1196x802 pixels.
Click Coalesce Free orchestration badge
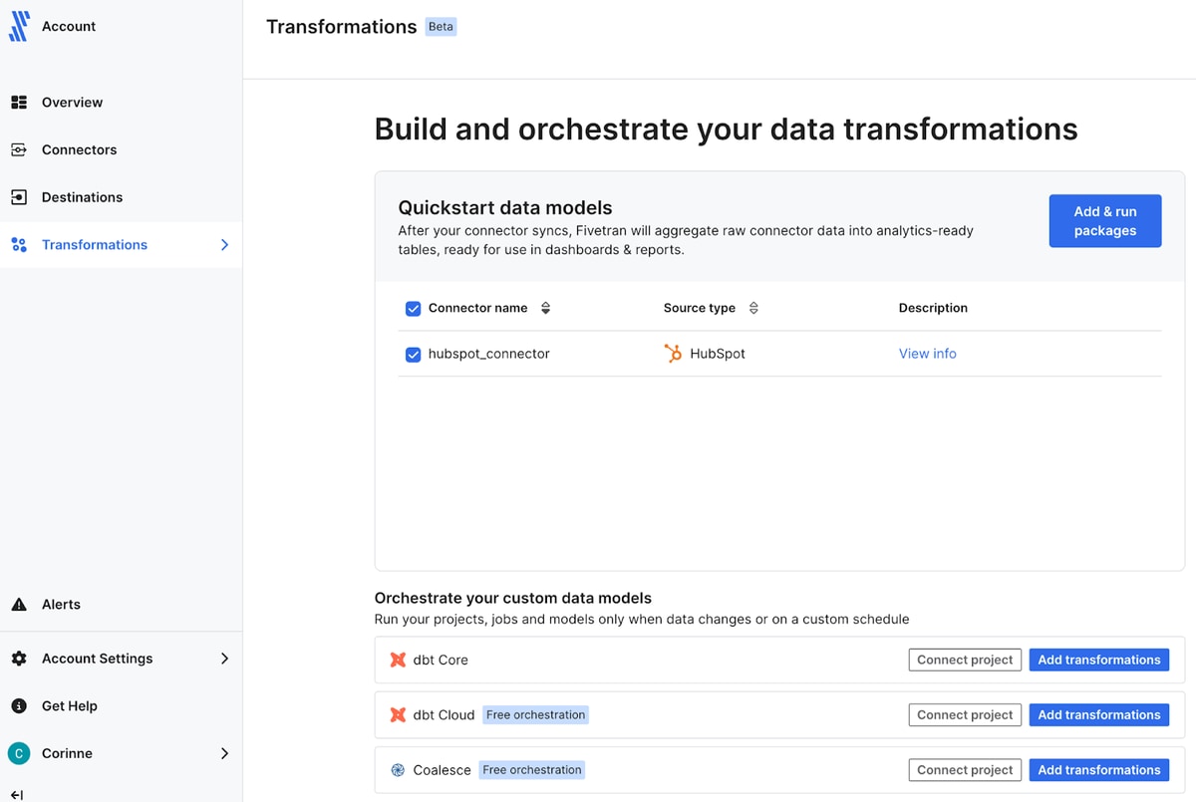532,770
